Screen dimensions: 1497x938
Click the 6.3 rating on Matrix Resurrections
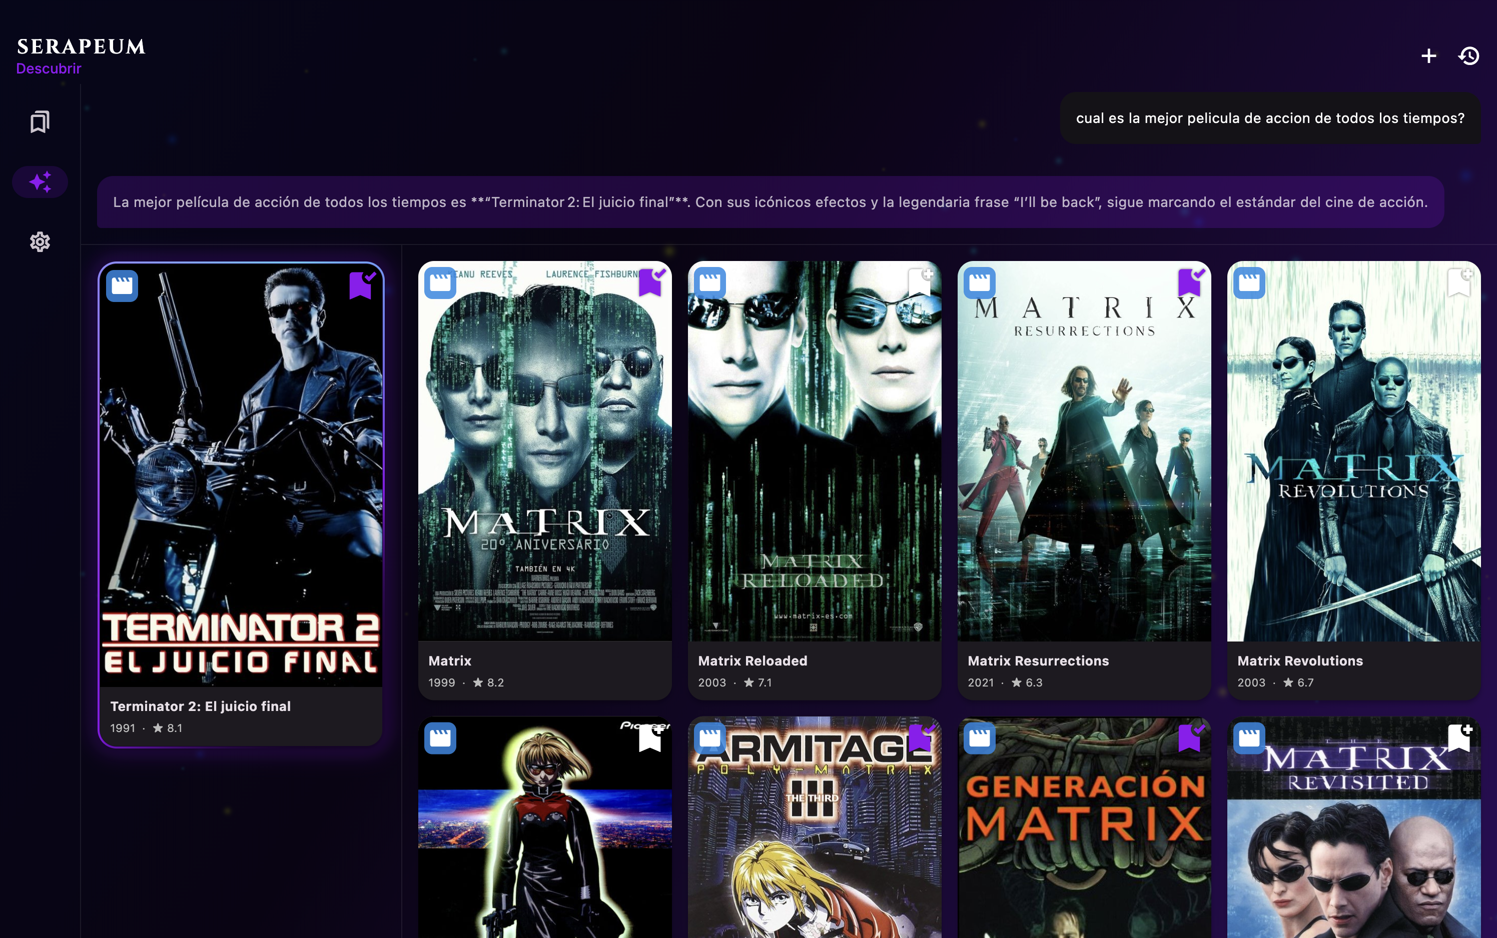point(1027,682)
